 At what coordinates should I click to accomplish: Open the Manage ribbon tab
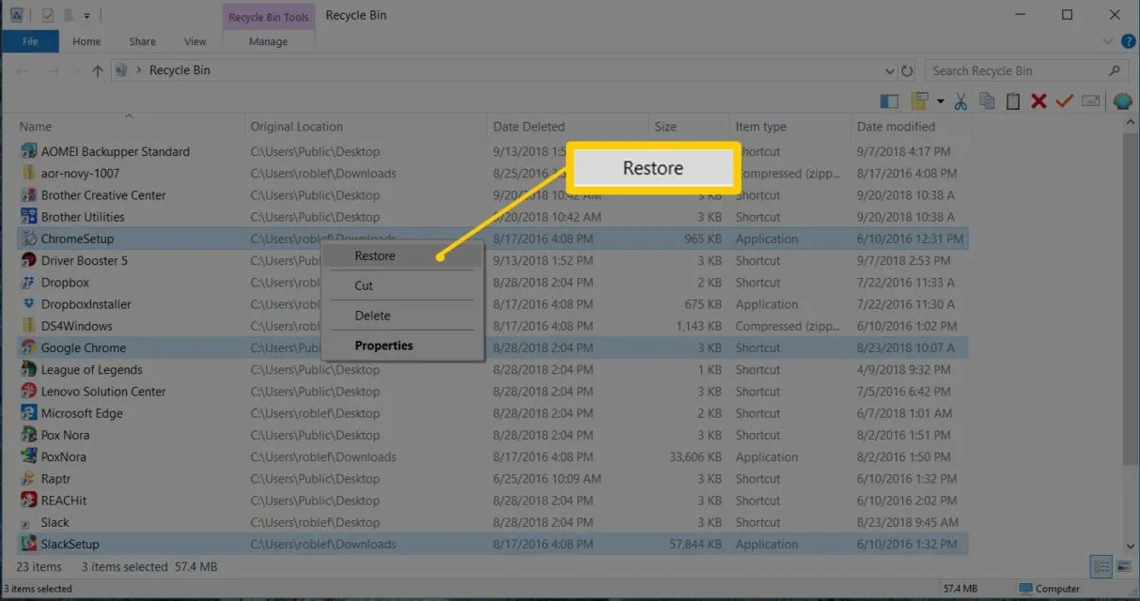pyautogui.click(x=270, y=41)
